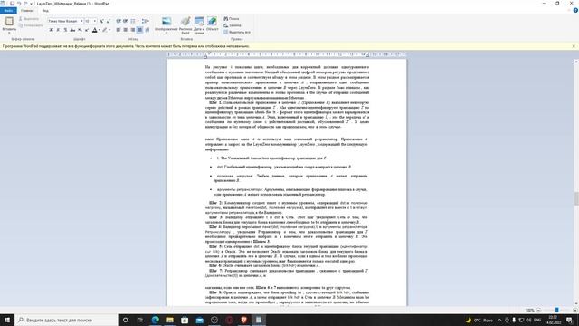Increase font size with grow icon
The height and width of the screenshot is (326, 579).
(x=101, y=21)
